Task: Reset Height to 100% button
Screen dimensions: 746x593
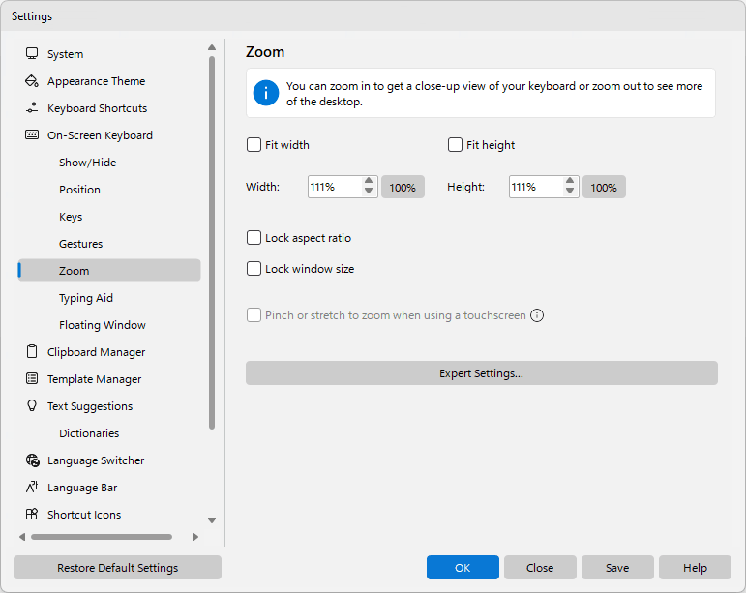Action: point(604,187)
